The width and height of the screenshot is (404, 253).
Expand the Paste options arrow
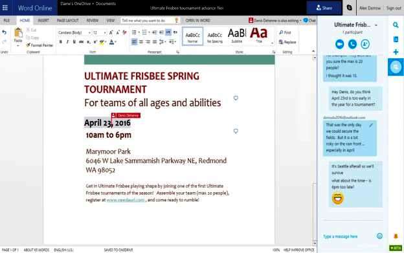(x=18, y=45)
